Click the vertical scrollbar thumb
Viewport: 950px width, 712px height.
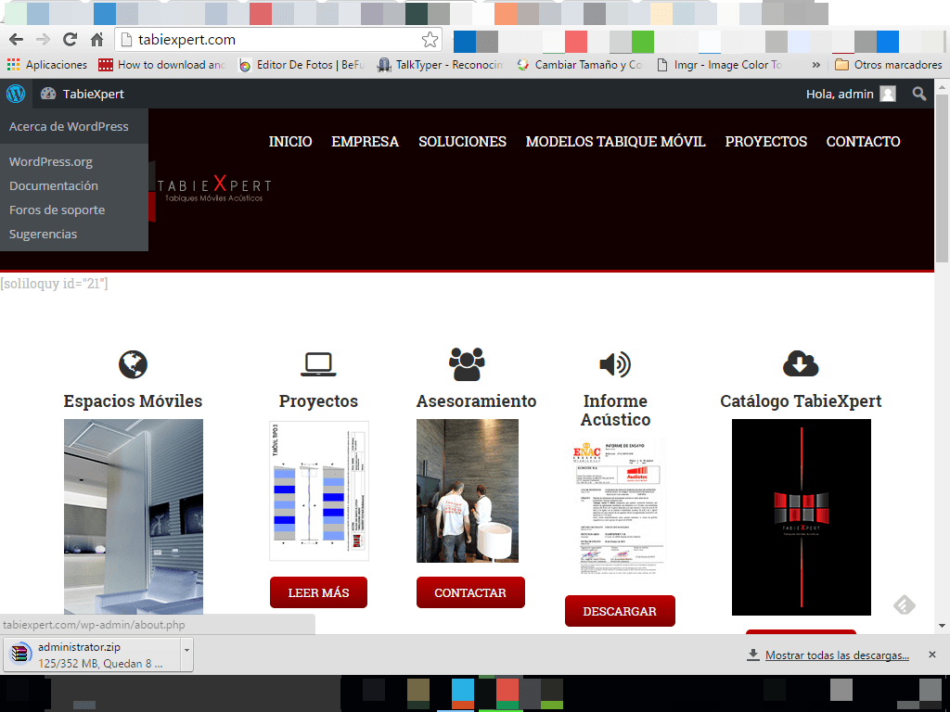(942, 179)
